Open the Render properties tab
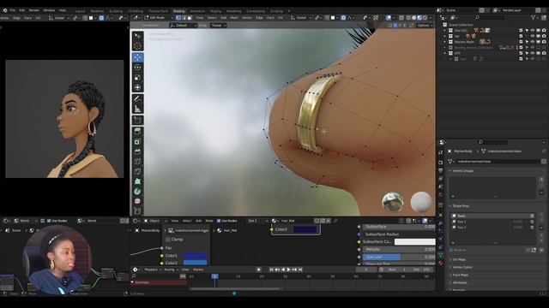Viewport: 549px width, 308px height. pyautogui.click(x=441, y=163)
